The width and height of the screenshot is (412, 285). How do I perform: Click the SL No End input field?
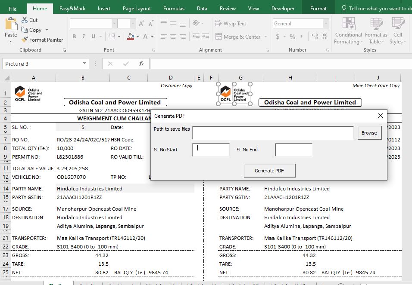(293, 150)
